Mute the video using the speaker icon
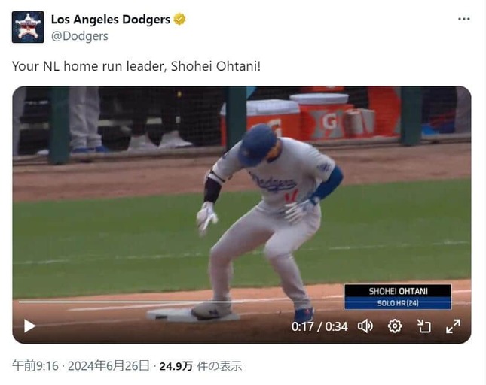Viewport: 486px width, 385px height. tap(365, 326)
